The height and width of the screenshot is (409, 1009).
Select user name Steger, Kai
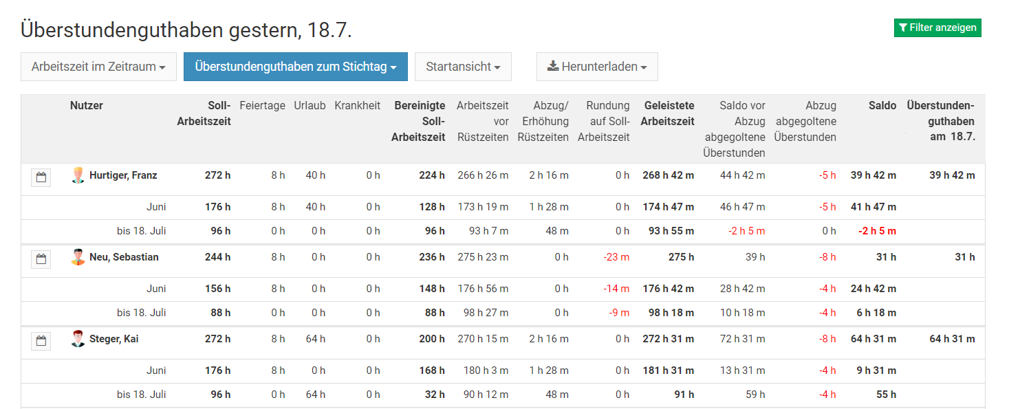pos(114,339)
